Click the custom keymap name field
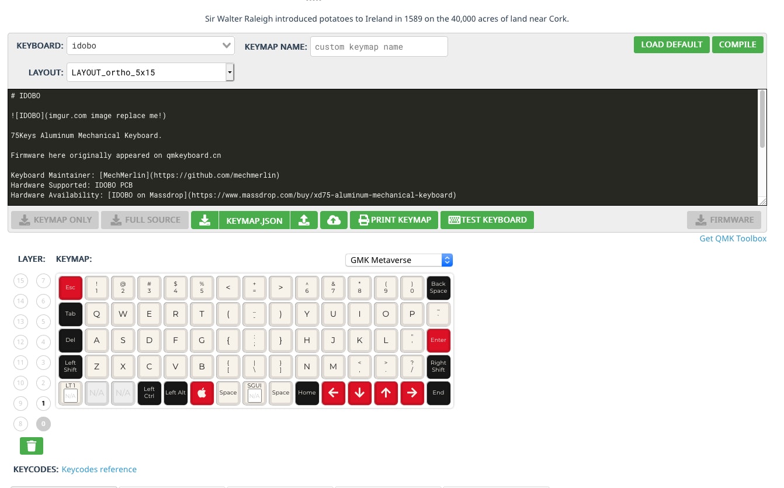 point(379,47)
